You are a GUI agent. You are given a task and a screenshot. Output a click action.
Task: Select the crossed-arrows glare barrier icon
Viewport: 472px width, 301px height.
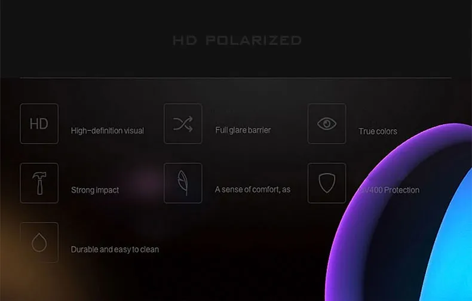(x=183, y=124)
